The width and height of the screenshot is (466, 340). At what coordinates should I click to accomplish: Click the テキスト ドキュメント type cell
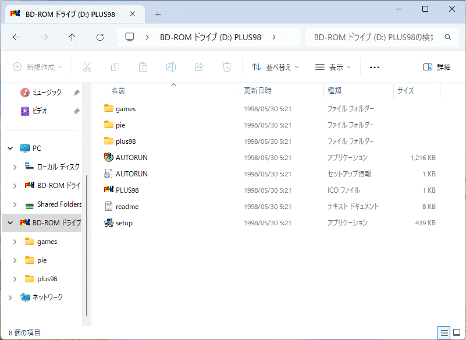(x=353, y=207)
